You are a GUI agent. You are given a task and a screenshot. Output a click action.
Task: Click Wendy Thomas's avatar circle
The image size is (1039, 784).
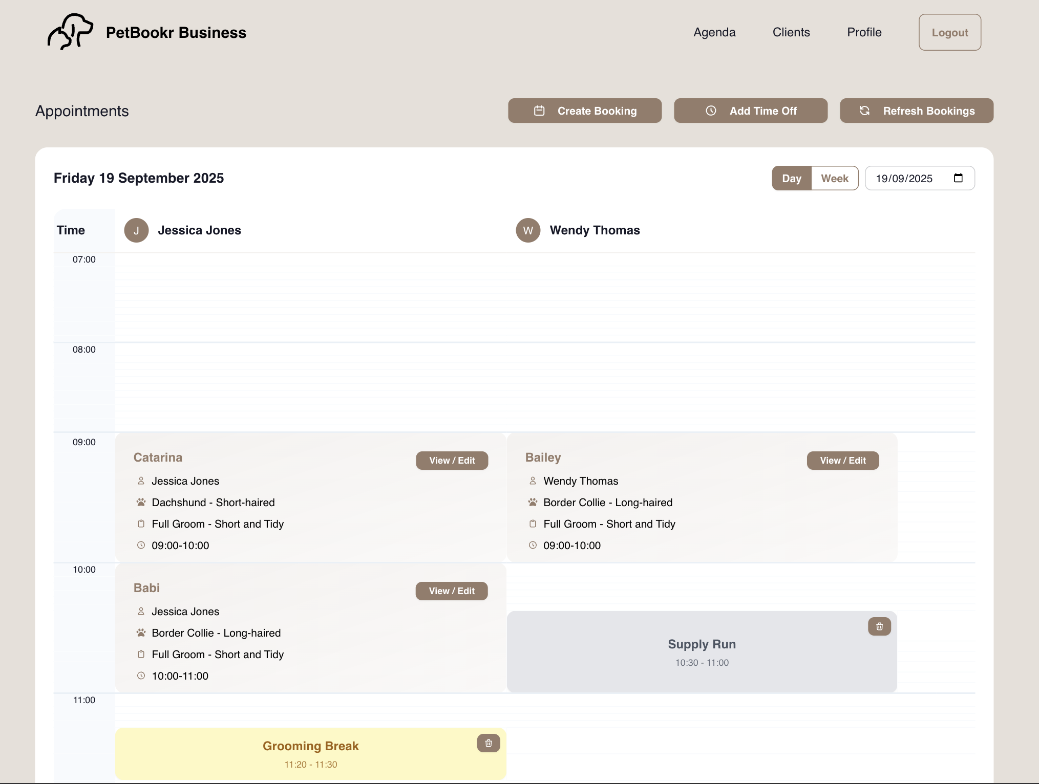click(528, 230)
